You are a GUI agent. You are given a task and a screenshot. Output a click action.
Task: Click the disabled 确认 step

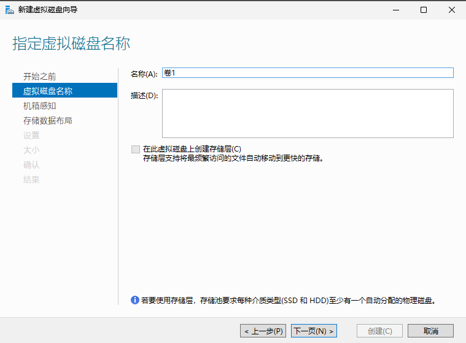click(31, 165)
